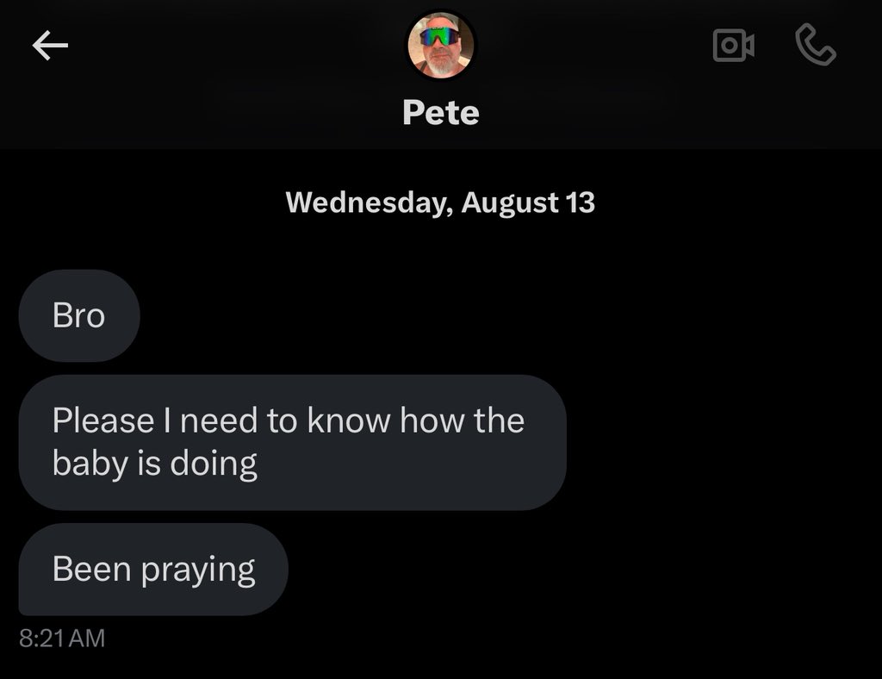Start a video call with Pete

coord(734,47)
